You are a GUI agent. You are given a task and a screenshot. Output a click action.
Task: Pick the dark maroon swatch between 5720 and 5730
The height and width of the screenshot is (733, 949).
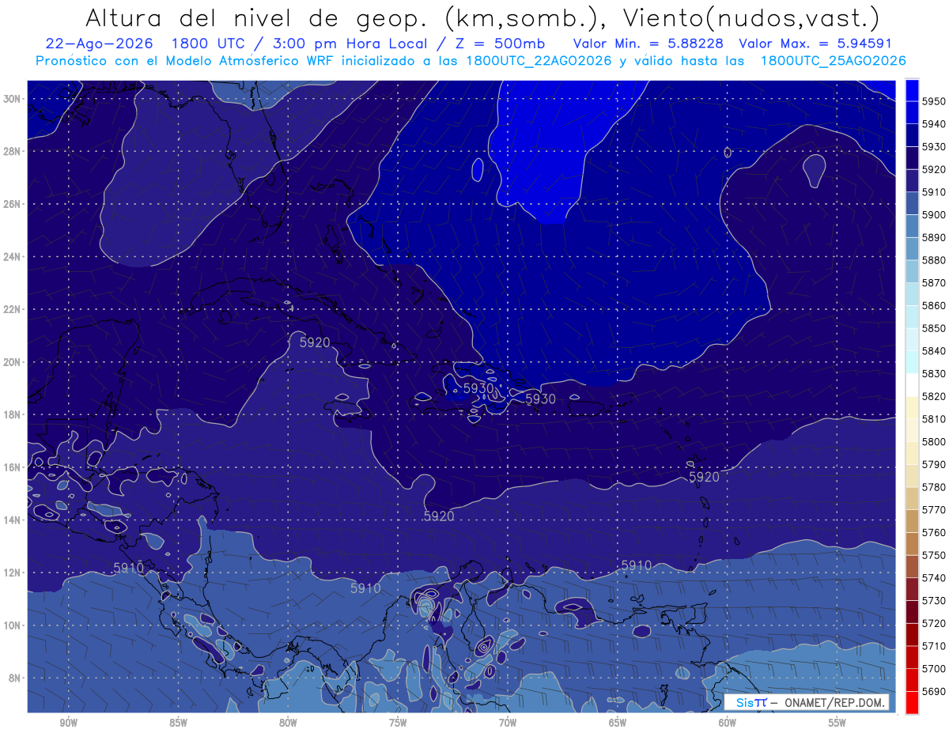point(912,612)
